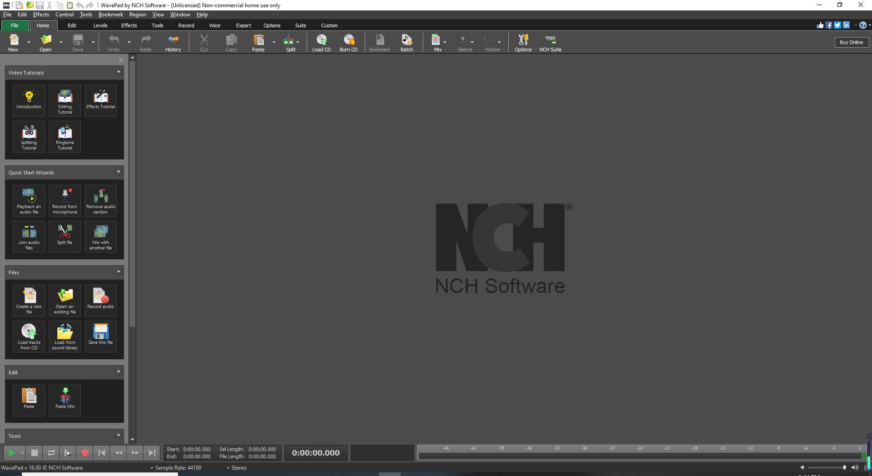
Task: Collapse the Video Tutorials panel
Action: pos(119,72)
